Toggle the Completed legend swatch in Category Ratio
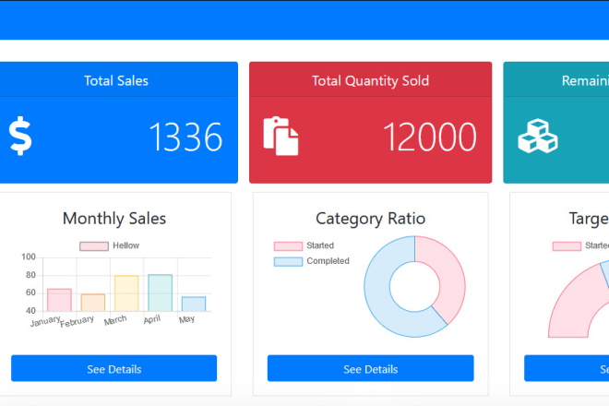Viewport: 609px width, 406px height. point(288,261)
